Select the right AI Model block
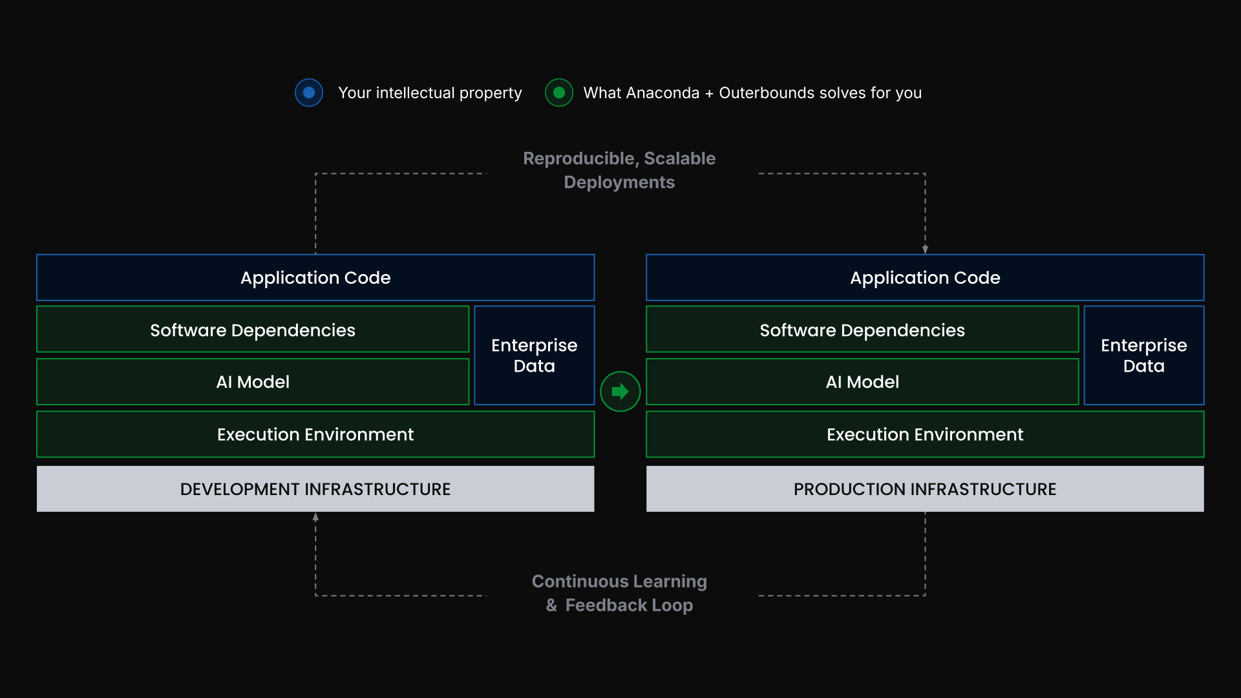 click(x=862, y=382)
